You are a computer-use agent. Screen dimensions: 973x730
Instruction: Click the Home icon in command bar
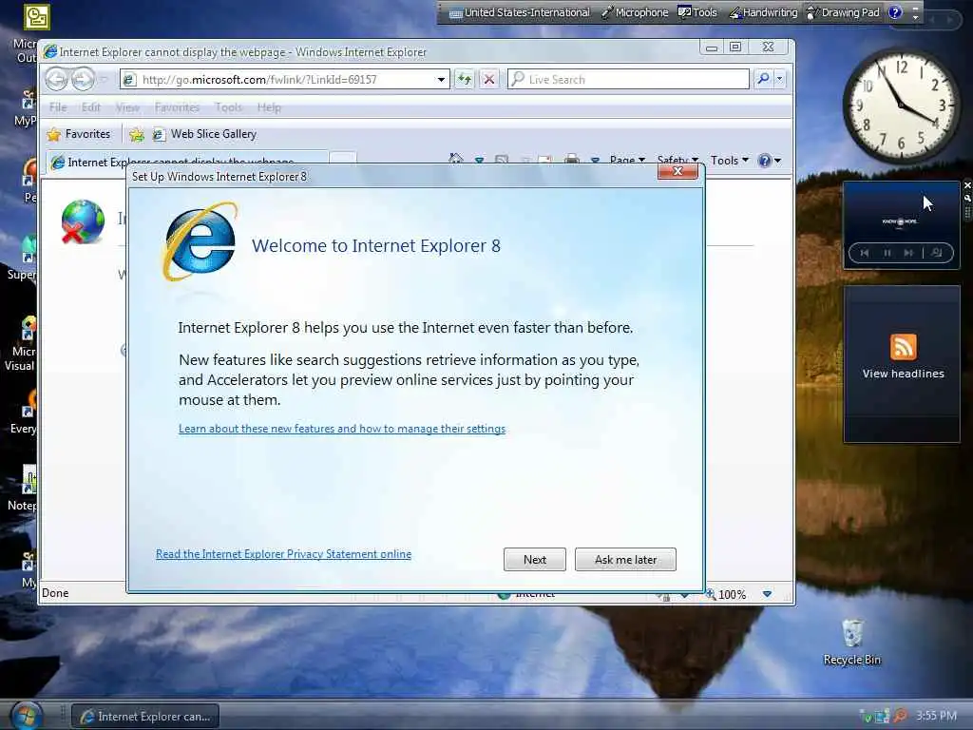point(455,159)
